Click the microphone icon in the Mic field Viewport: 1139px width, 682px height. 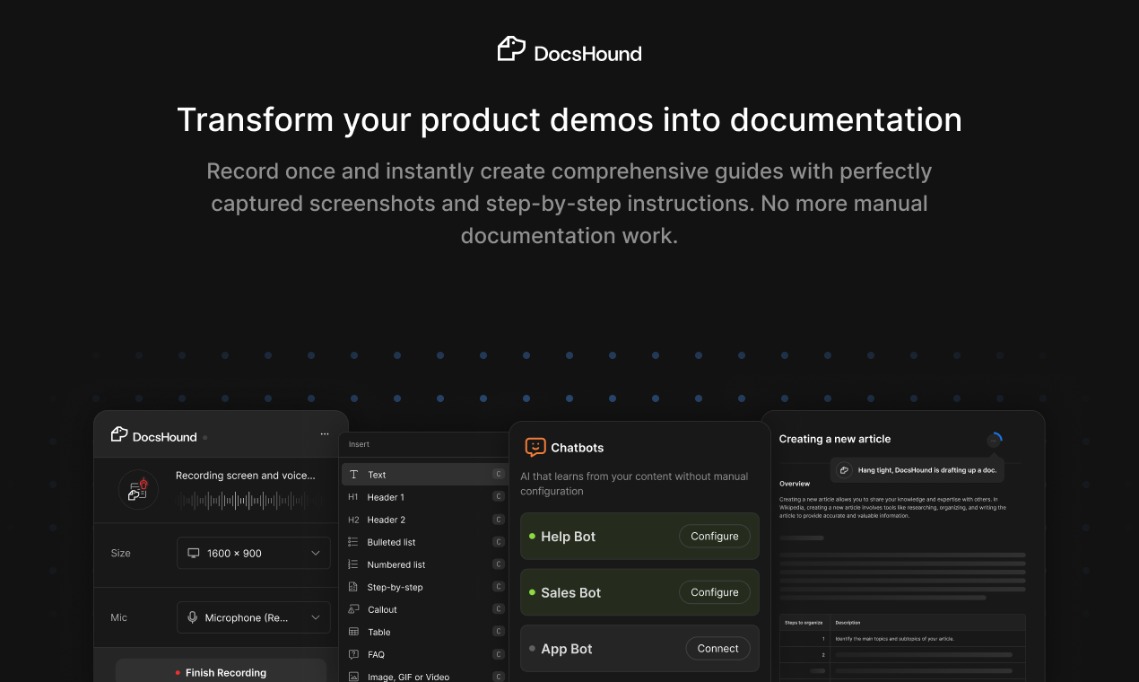pyautogui.click(x=192, y=617)
